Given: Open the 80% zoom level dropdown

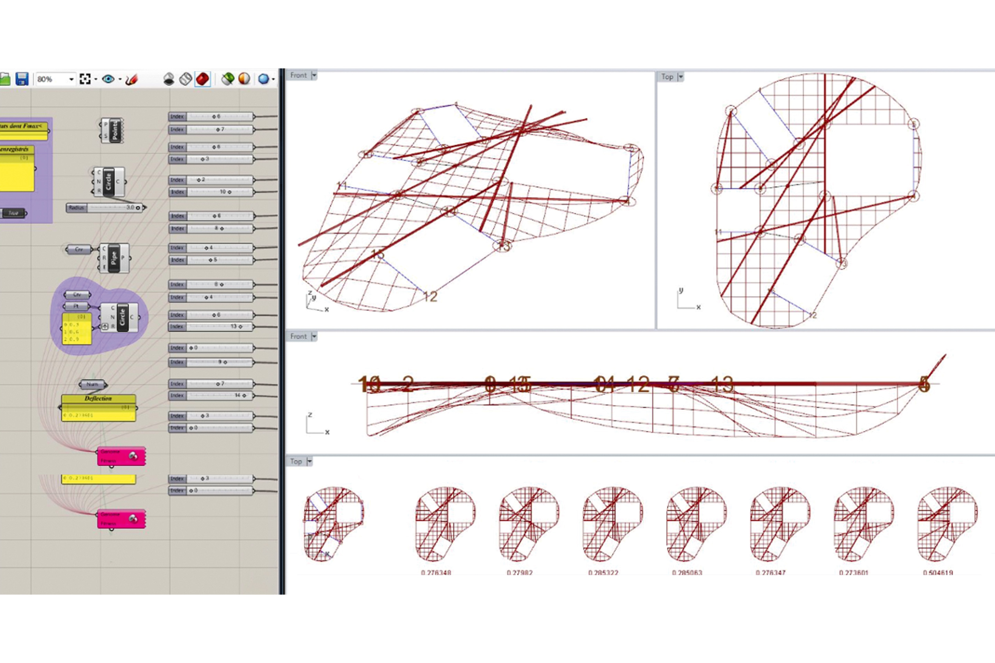Looking at the screenshot, I should coord(71,79).
